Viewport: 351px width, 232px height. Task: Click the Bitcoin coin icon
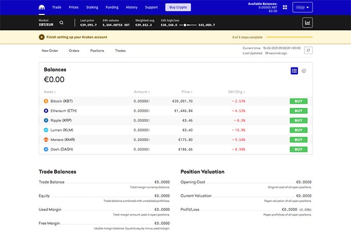pos(46,101)
